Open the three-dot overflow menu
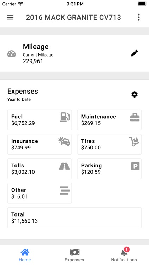This screenshot has width=149, height=265. [139, 17]
